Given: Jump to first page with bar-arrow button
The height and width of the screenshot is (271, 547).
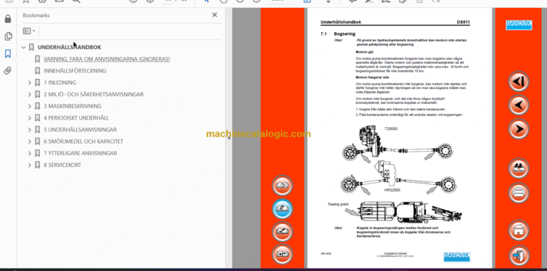Looking at the screenshot, I should (519, 82).
